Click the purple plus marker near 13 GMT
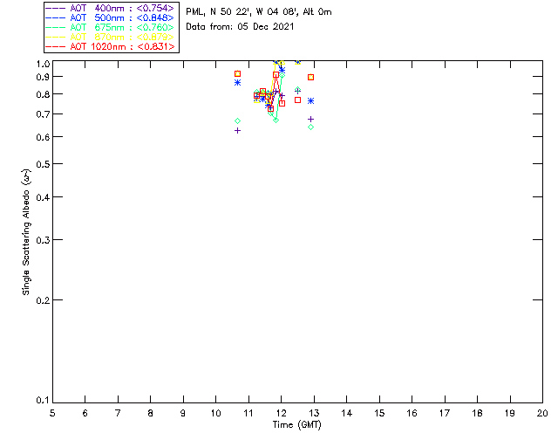 click(x=311, y=119)
